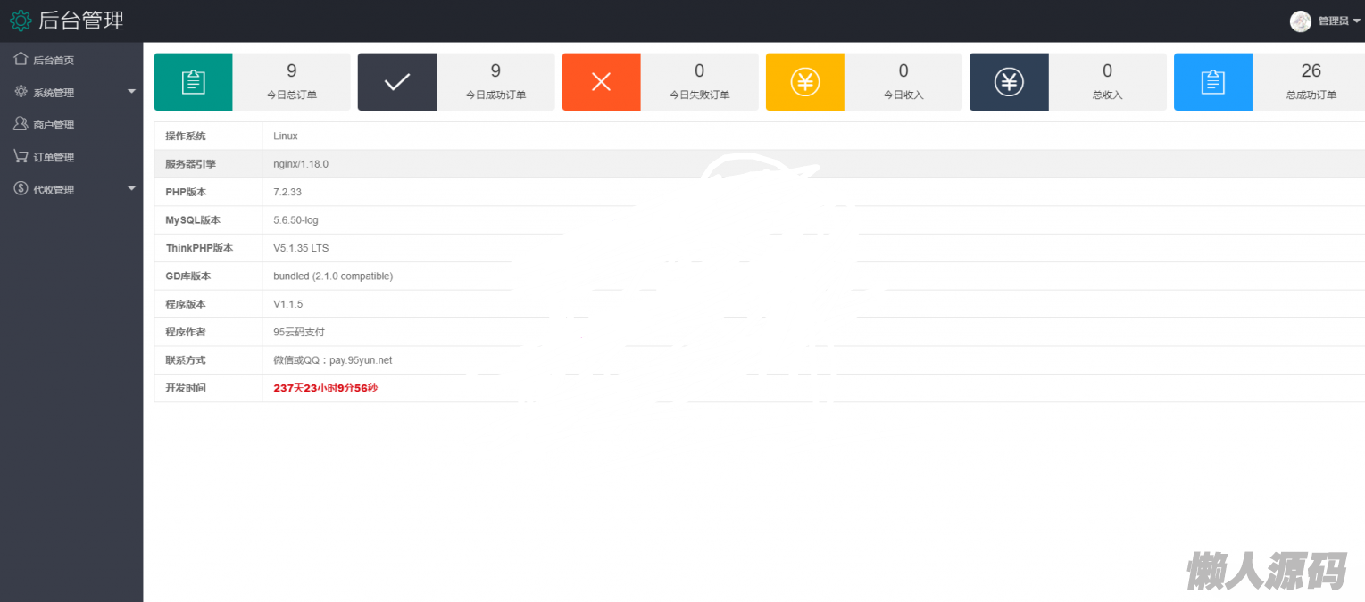The image size is (1365, 602).
Task: Click the 总成功订单 count 26 card
Action: point(1311,82)
